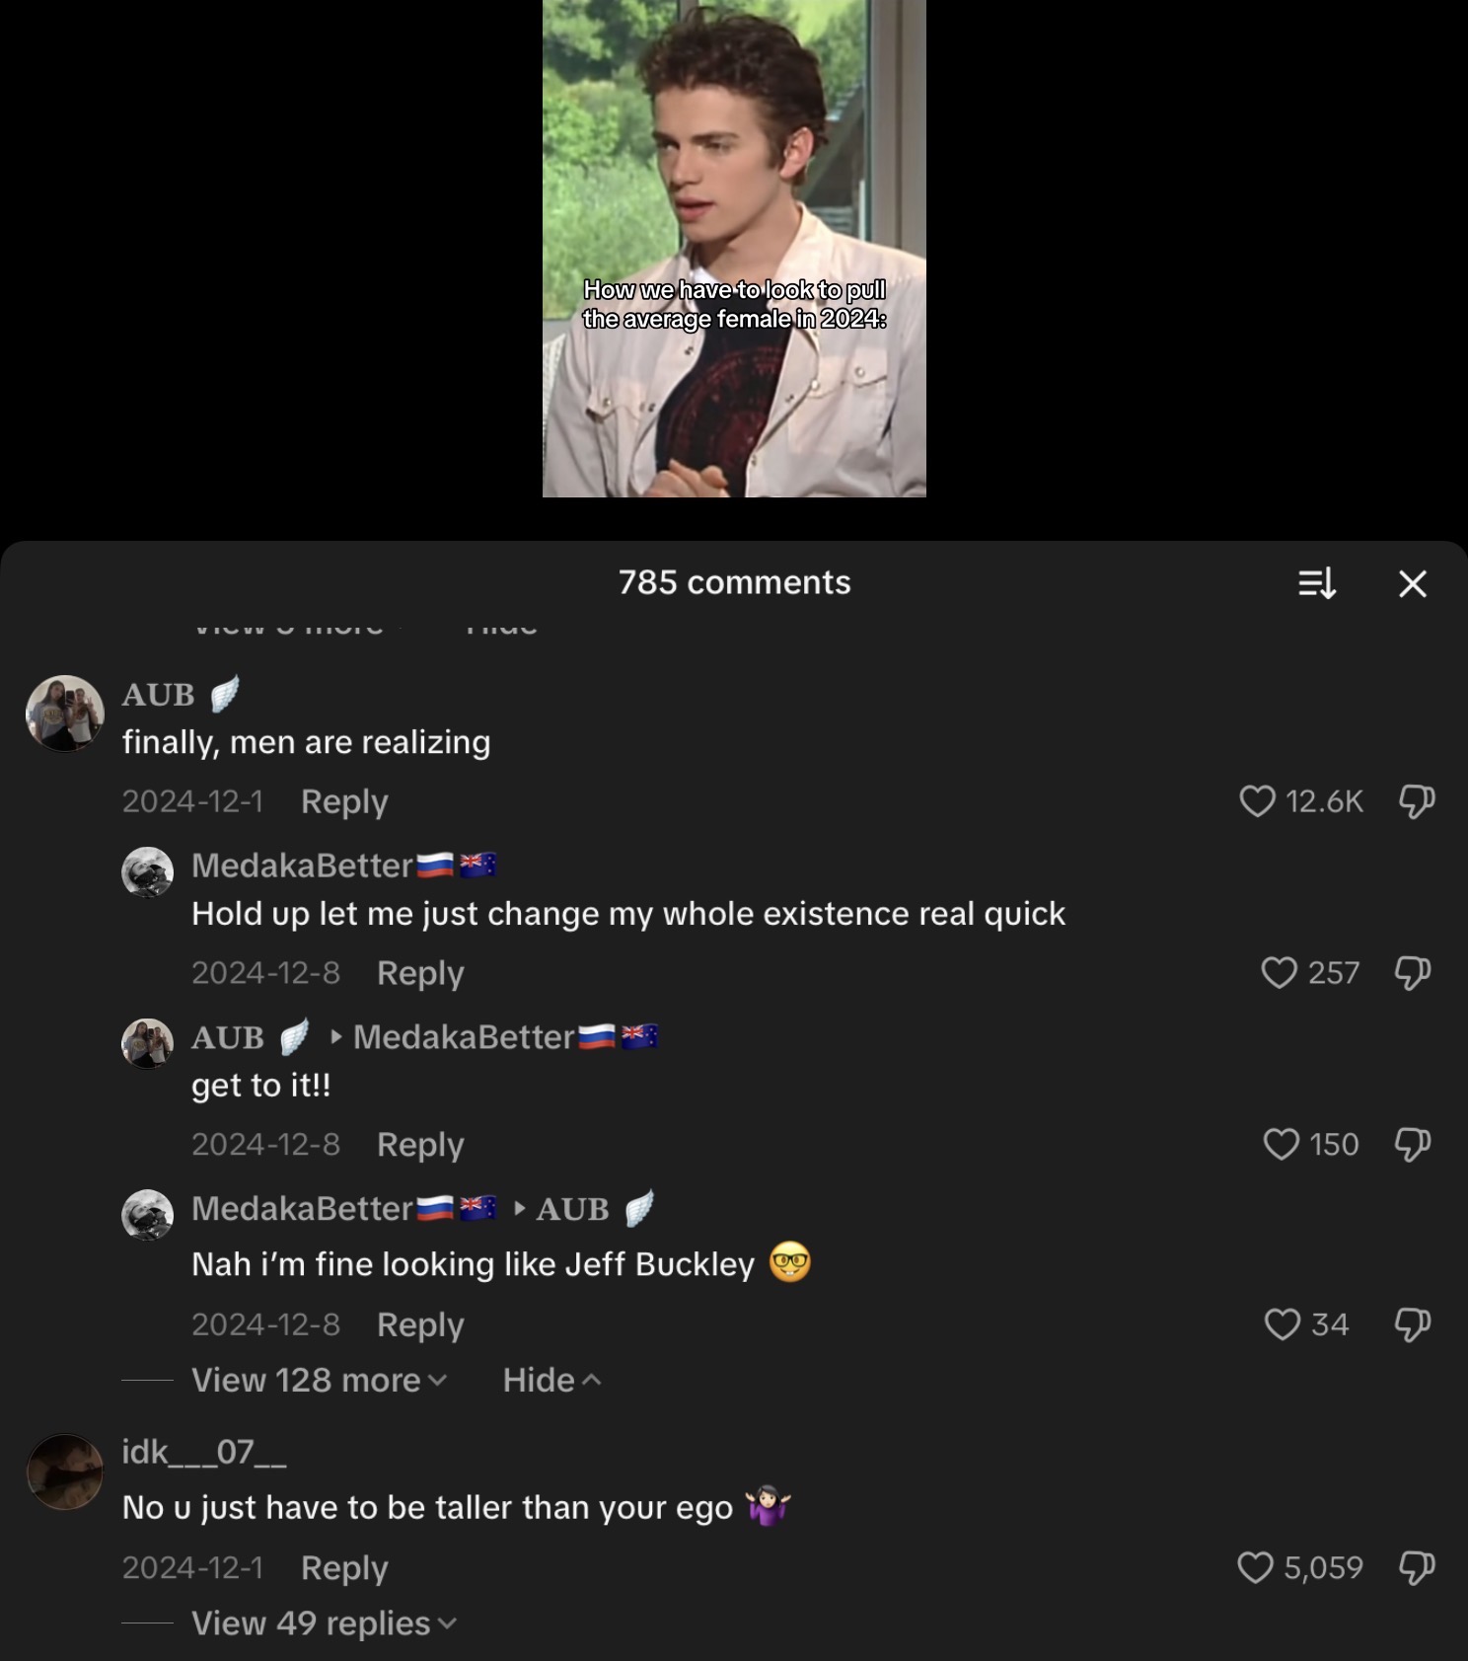The image size is (1468, 1661).
Task: Reply to the 'get to it!!' comment
Action: 420,1145
